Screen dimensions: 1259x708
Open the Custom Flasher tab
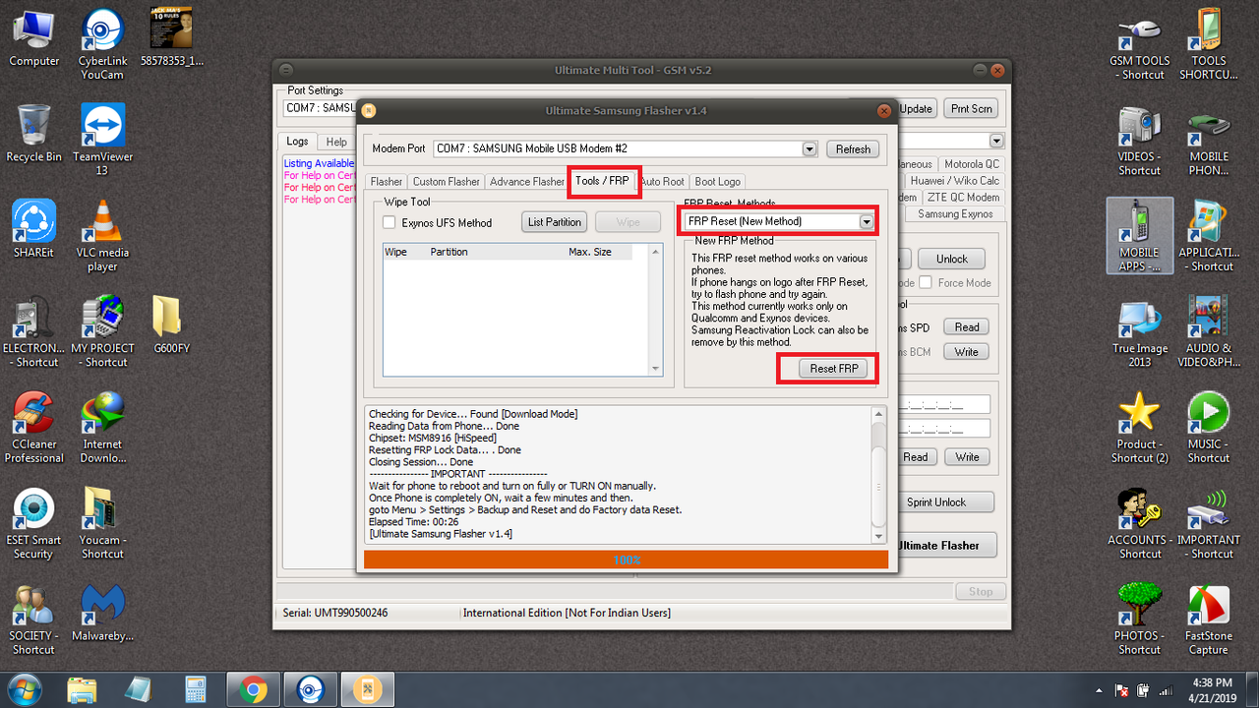(x=446, y=182)
